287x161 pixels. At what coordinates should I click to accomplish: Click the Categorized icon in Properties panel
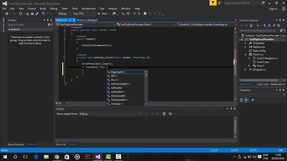tap(242, 100)
